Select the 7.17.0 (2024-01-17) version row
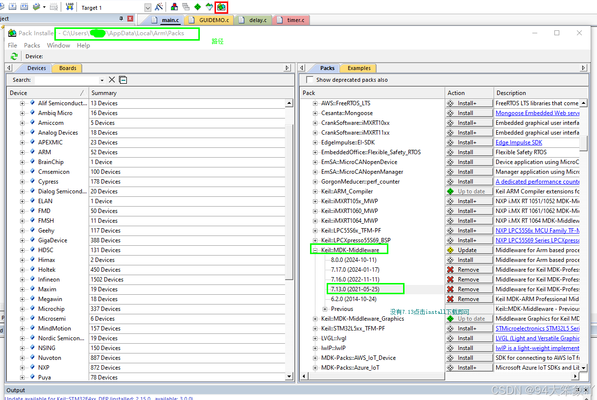Image resolution: width=597 pixels, height=400 pixels. click(355, 270)
